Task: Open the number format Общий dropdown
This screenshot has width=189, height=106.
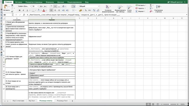Action: coord(99,6)
